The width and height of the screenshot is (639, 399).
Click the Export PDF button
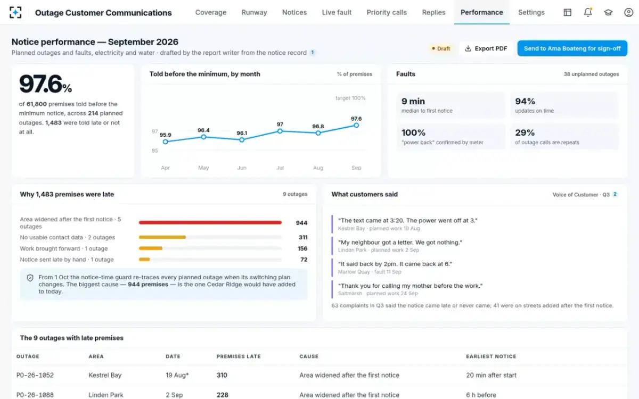pos(486,48)
